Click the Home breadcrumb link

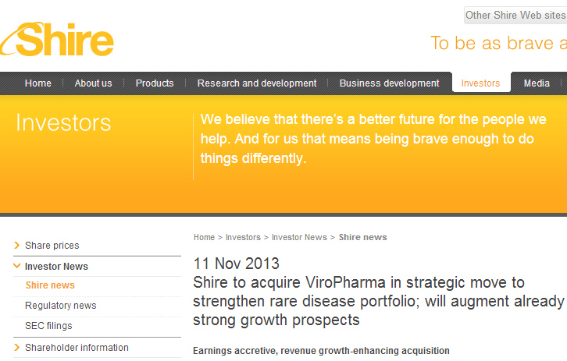pos(204,238)
